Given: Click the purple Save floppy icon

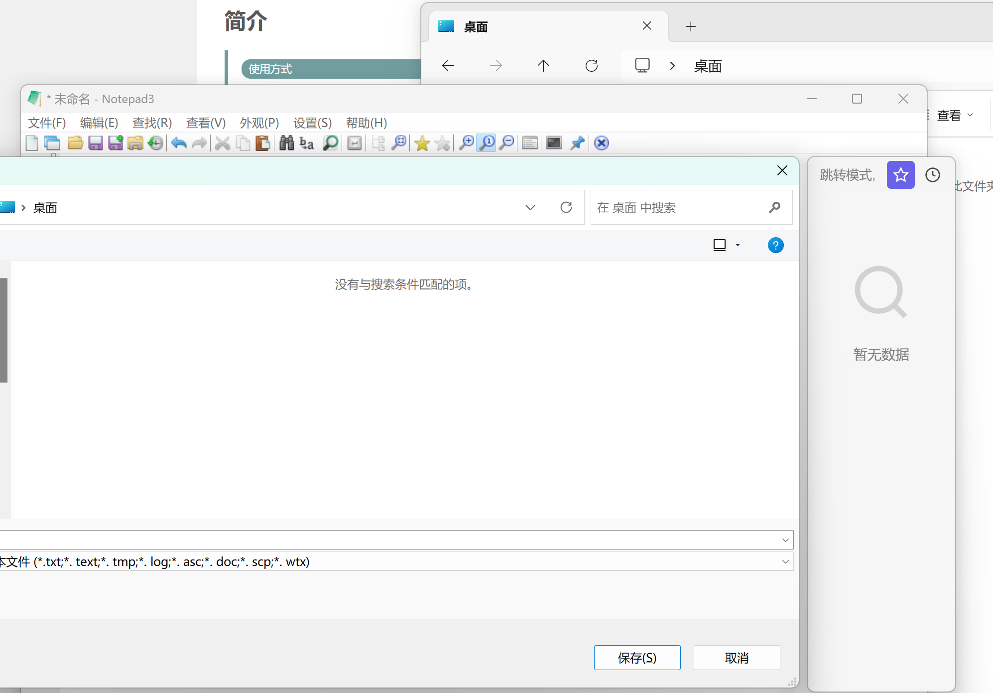Looking at the screenshot, I should [x=95, y=143].
